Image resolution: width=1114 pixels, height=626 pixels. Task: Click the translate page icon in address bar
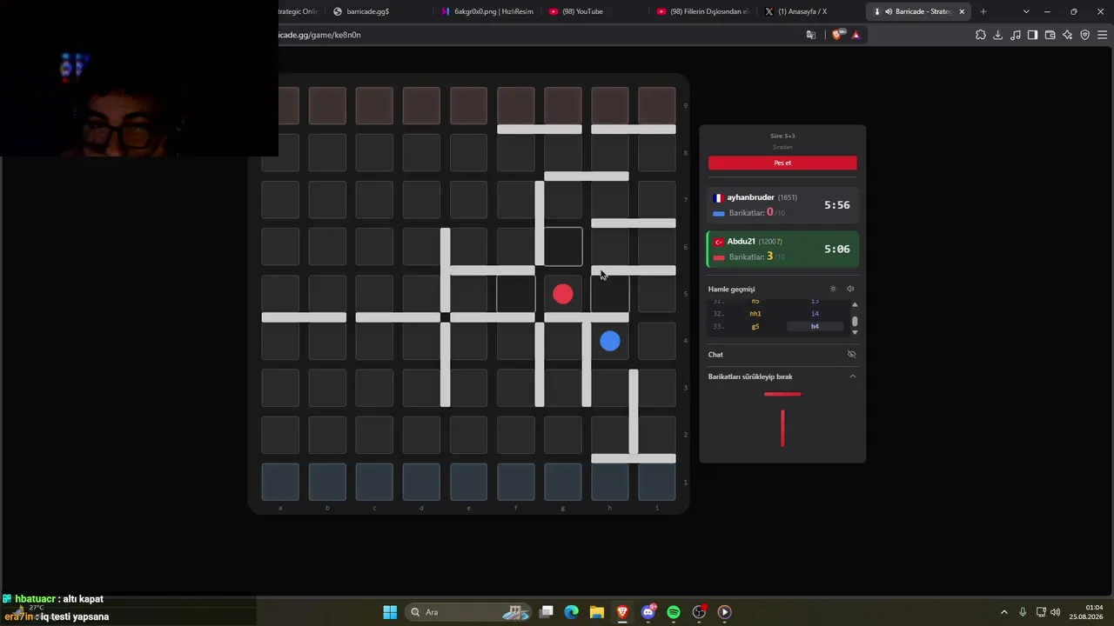point(811,35)
